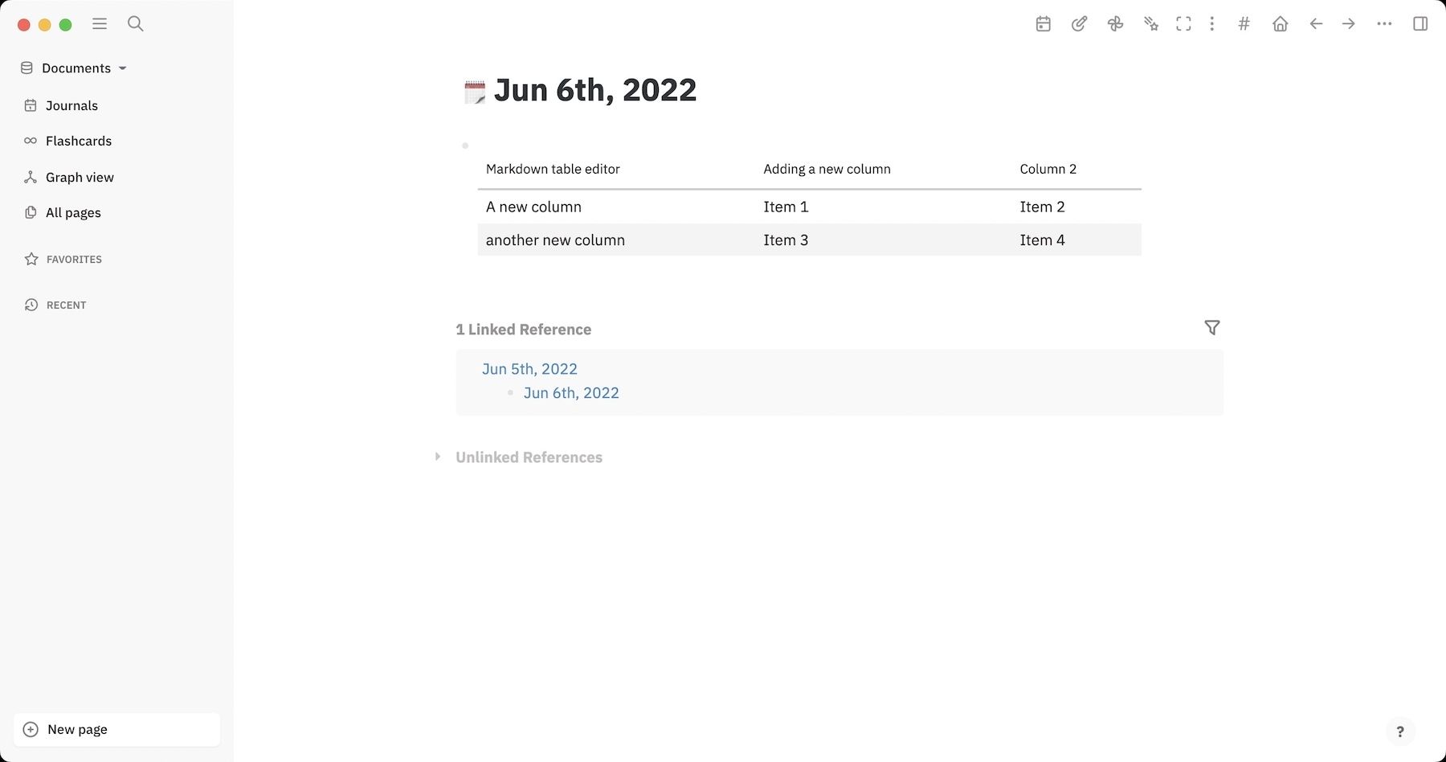
Task: Open search with the magnifier icon
Action: tap(135, 24)
